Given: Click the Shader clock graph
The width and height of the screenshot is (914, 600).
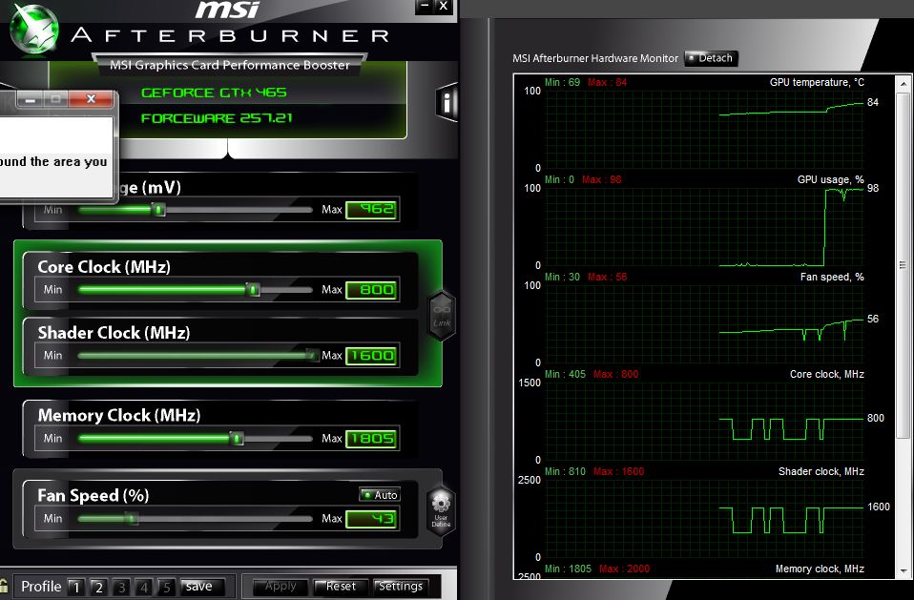Looking at the screenshot, I should pos(703,519).
